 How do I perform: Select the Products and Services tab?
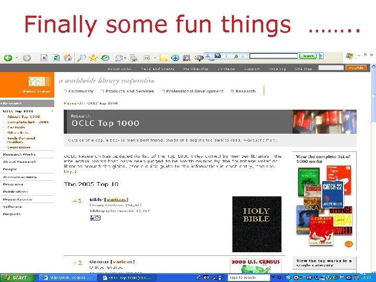coord(127,91)
